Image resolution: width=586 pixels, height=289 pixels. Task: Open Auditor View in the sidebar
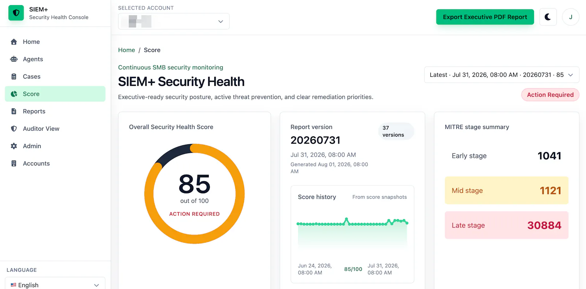pyautogui.click(x=55, y=129)
